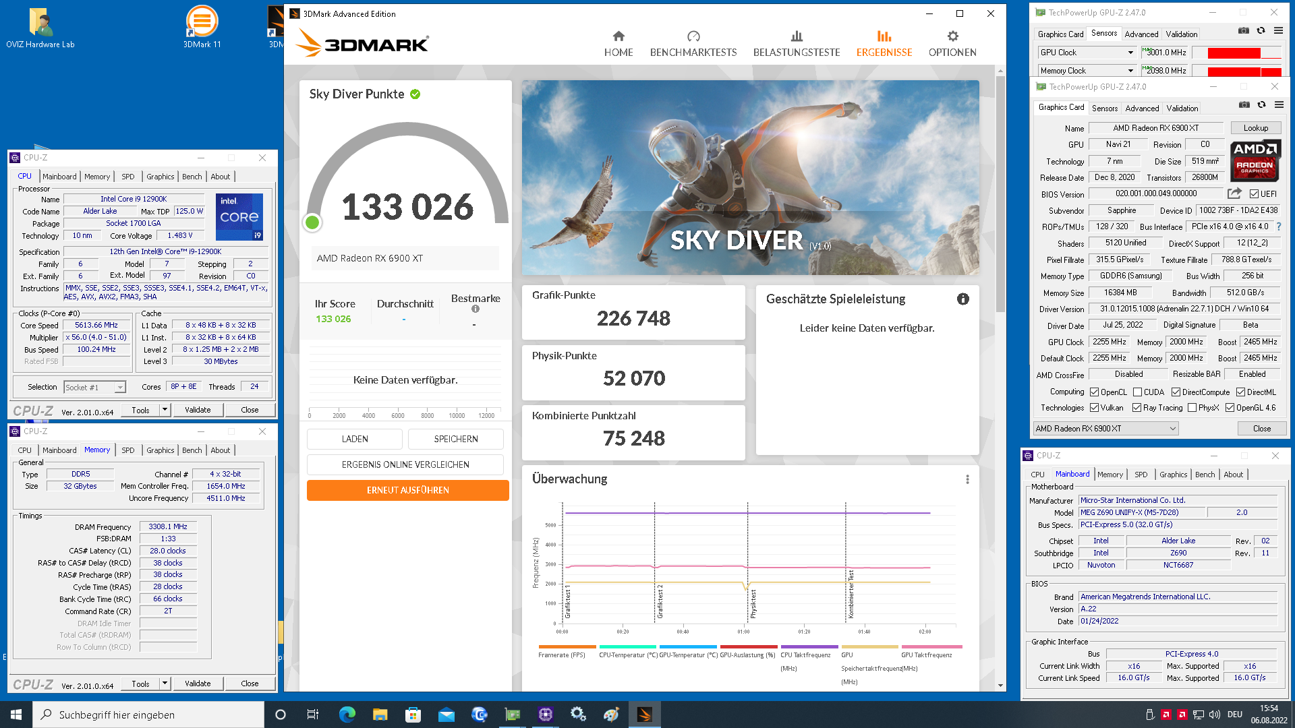Open File Explorer from taskbar
Image resolution: width=1295 pixels, height=728 pixels.
tap(380, 715)
